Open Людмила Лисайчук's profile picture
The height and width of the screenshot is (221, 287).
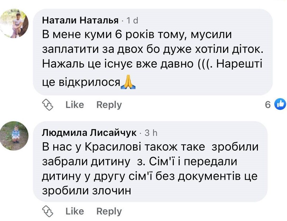pos(14,136)
